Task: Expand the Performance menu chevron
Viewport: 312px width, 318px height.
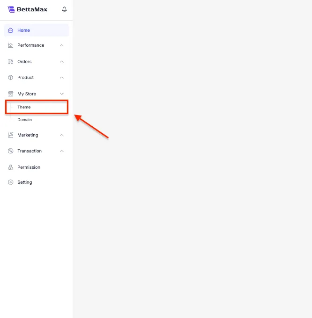Action: click(x=62, y=45)
